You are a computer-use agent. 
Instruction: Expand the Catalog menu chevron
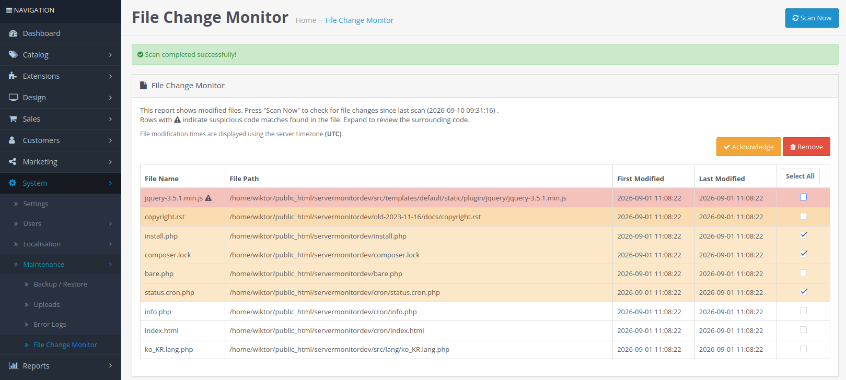(110, 55)
